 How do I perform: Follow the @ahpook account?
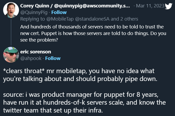53,58
